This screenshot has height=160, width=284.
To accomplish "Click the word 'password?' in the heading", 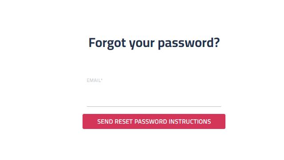I will (189, 43).
